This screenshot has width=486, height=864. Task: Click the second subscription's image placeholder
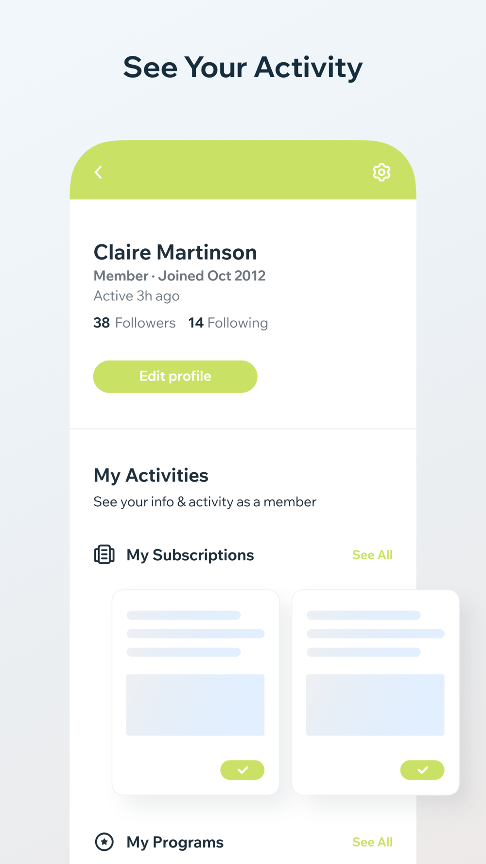375,705
